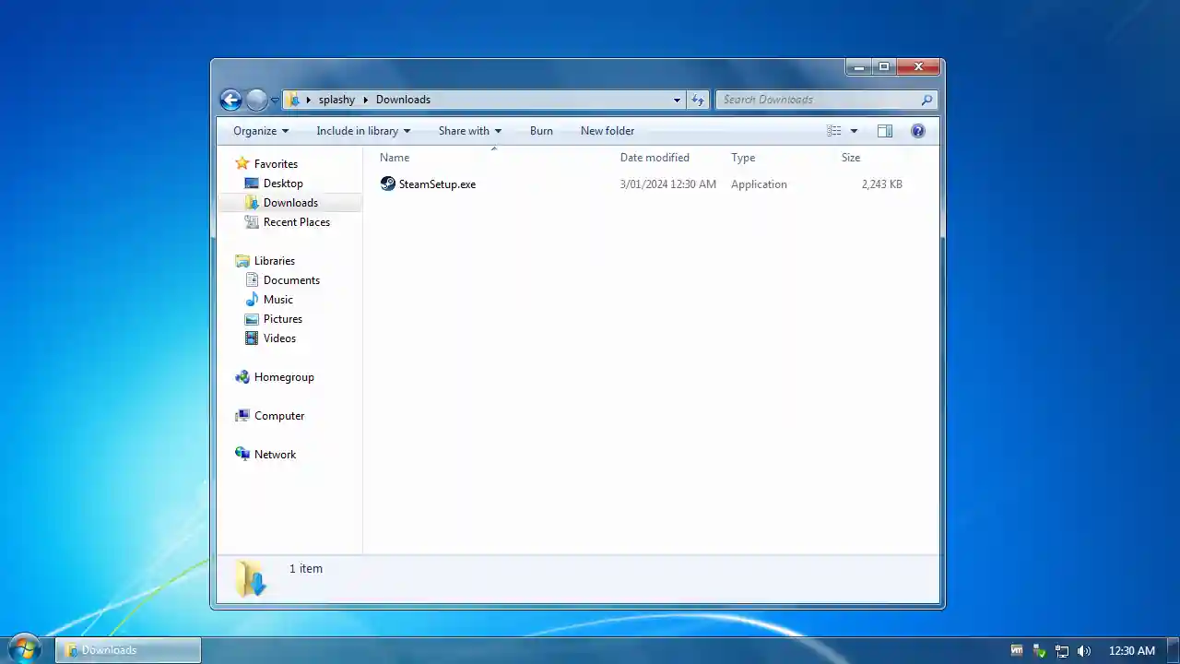
Task: Click the Back navigation arrow button
Action: 230,100
